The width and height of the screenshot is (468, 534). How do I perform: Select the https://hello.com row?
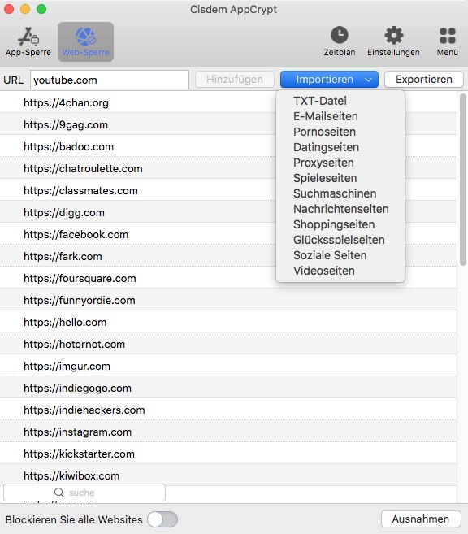[x=228, y=322]
